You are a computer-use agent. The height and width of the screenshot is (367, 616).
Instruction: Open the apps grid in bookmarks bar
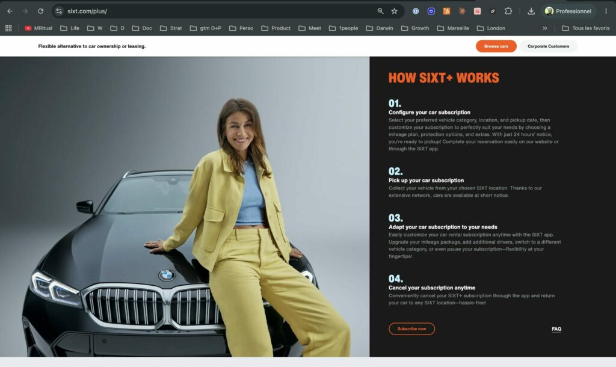pos(8,28)
